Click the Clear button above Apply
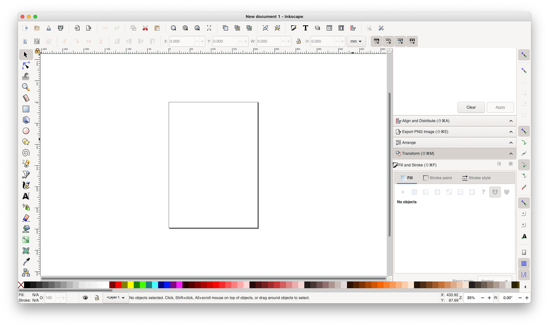This screenshot has width=549, height=327. [x=471, y=107]
